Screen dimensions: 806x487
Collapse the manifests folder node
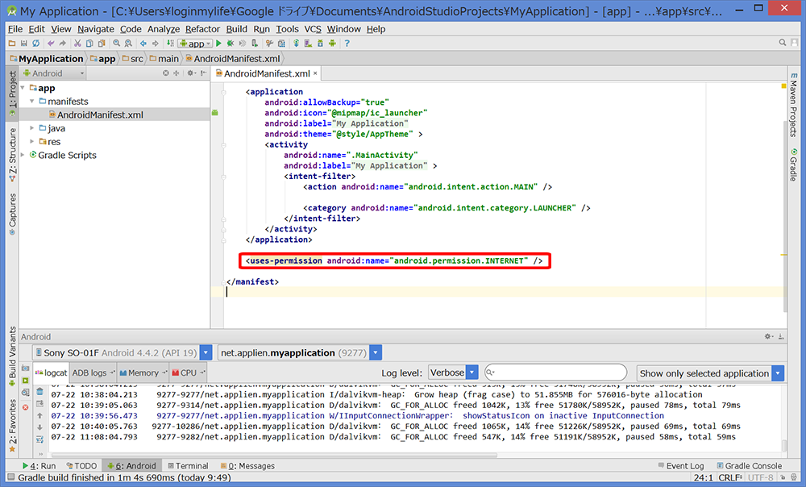click(x=32, y=102)
